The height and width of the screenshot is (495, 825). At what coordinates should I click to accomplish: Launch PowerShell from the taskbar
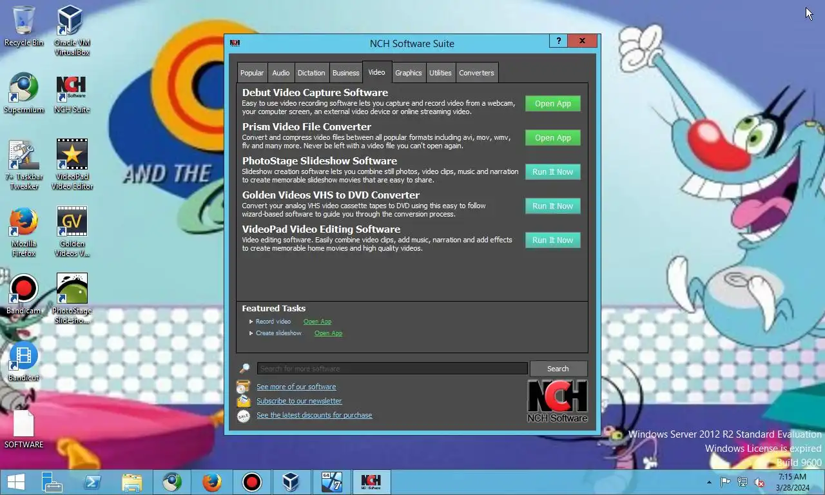pyautogui.click(x=92, y=482)
